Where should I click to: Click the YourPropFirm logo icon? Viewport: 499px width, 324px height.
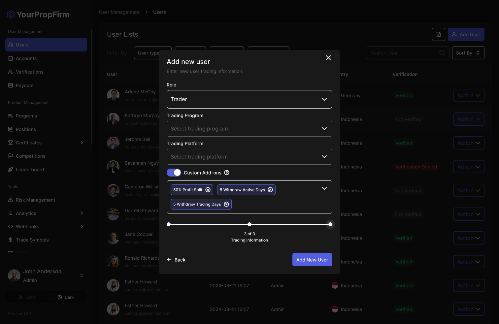coord(11,15)
